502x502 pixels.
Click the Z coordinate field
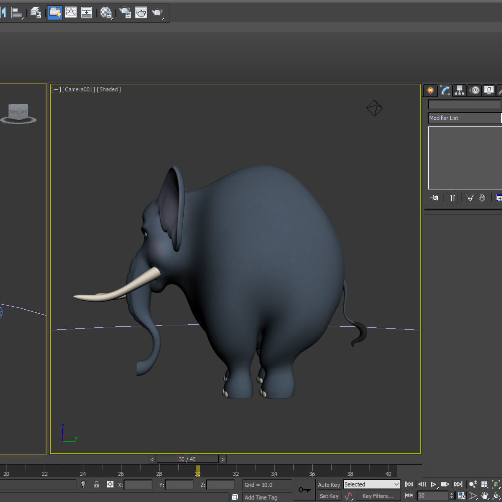click(220, 485)
